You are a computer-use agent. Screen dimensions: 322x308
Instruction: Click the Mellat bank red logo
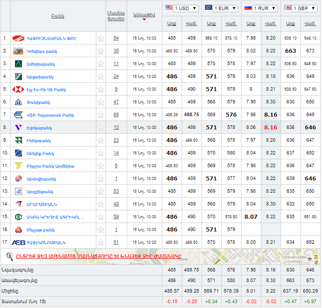coord(18,230)
